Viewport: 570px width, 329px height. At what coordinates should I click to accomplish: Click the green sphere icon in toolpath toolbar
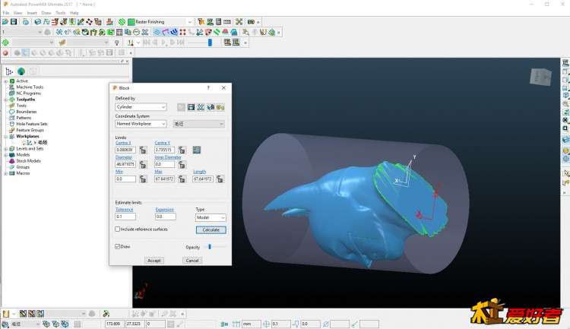[5, 43]
